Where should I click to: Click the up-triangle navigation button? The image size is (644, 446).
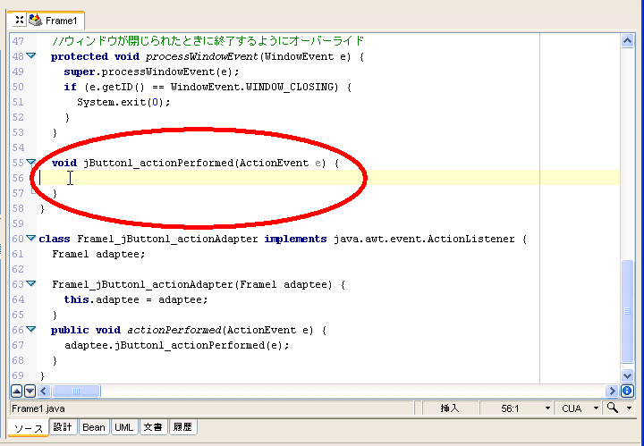pos(16,391)
